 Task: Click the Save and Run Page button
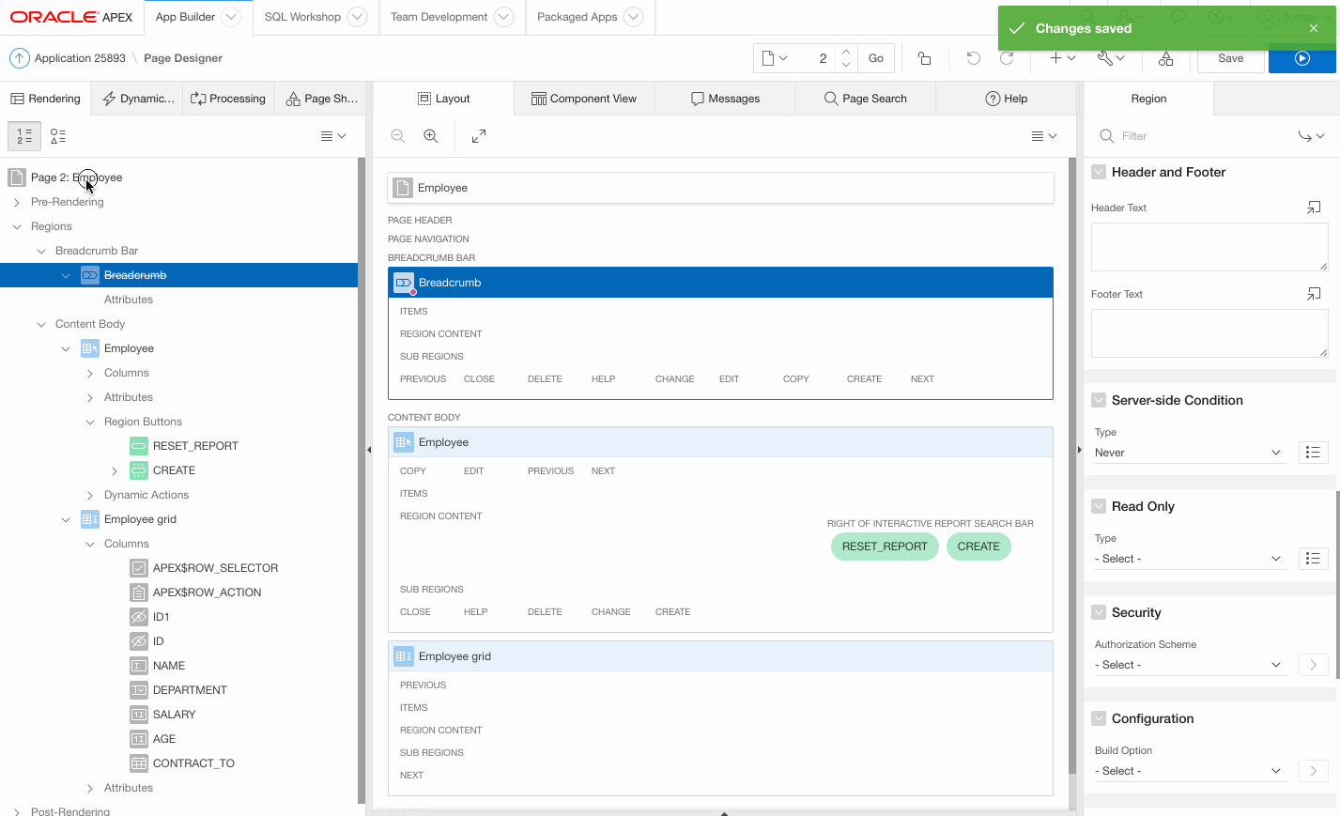[x=1301, y=58]
